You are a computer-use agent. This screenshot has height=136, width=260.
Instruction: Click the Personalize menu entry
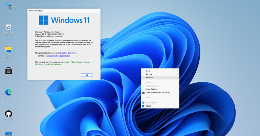pyautogui.click(x=160, y=103)
